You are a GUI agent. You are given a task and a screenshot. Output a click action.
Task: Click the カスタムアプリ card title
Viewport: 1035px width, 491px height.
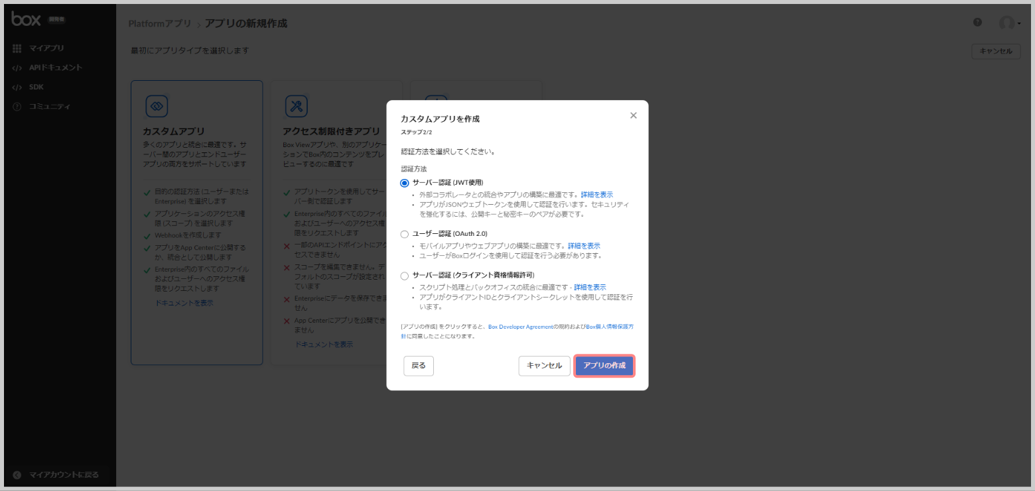click(174, 131)
